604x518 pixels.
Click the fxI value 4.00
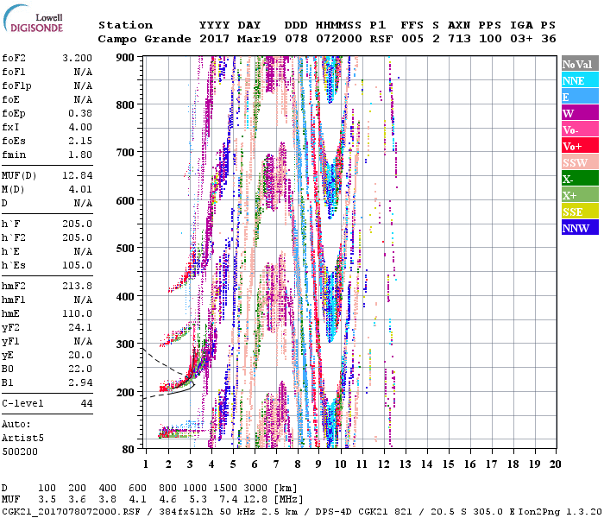coord(80,127)
